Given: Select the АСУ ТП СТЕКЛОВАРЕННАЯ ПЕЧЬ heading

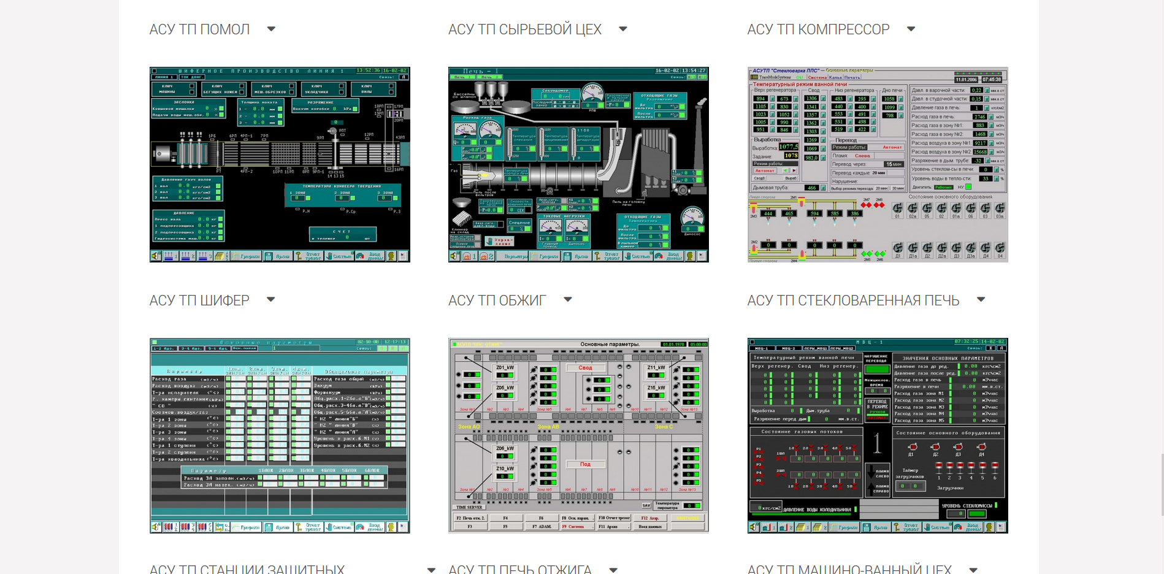Looking at the screenshot, I should pyautogui.click(x=852, y=300).
